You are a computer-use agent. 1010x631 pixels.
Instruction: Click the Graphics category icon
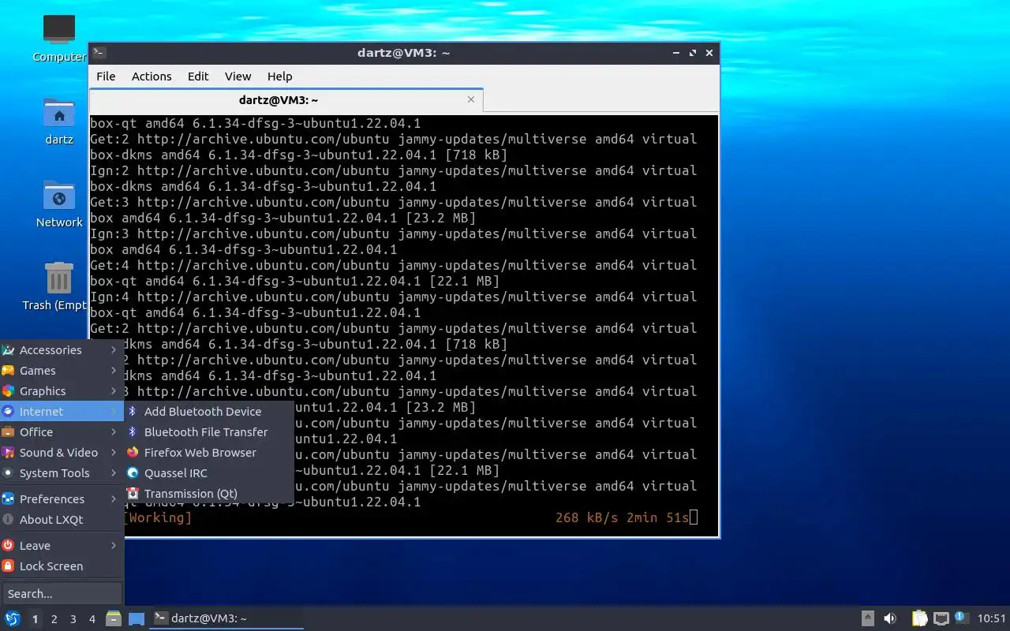point(8,391)
